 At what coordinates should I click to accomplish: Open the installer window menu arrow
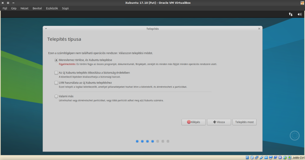tap(46, 29)
